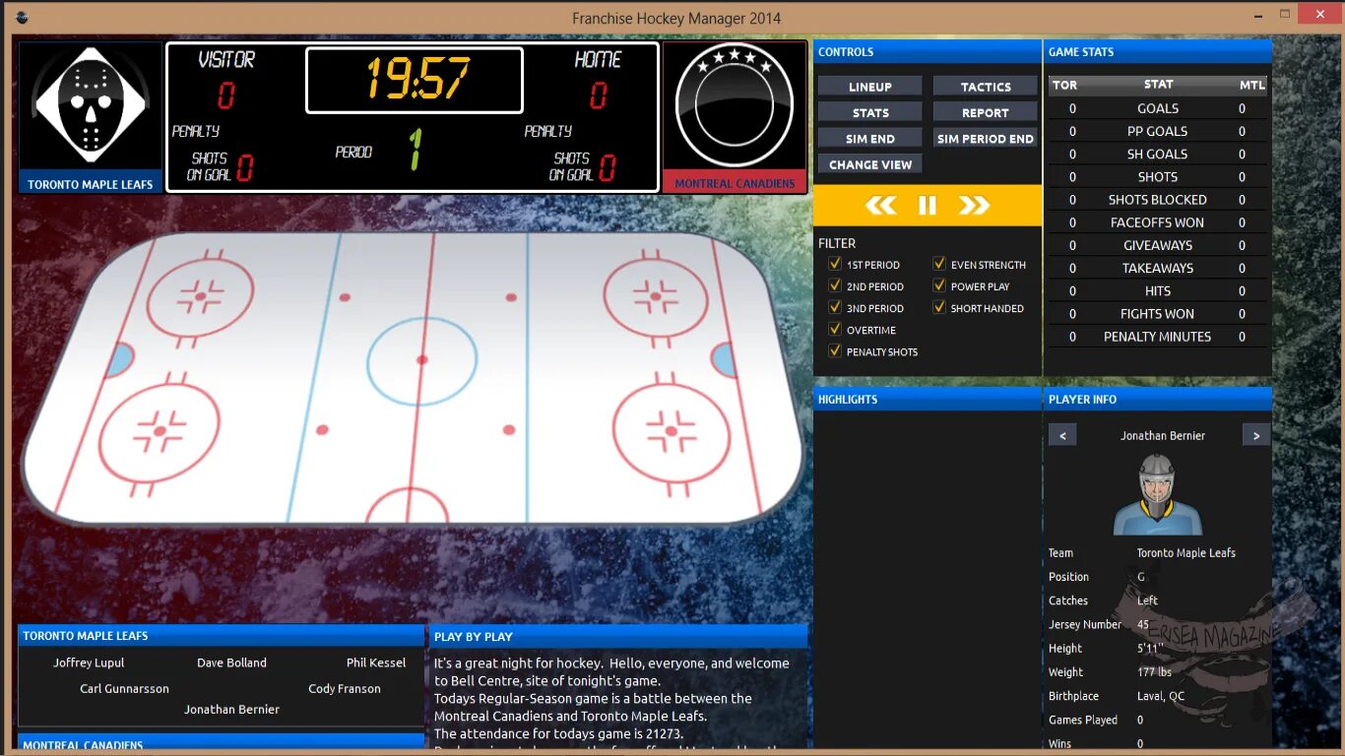Toggle the Penalty Shots filter checkbox
Viewport: 1345px width, 756px height.
(x=835, y=350)
